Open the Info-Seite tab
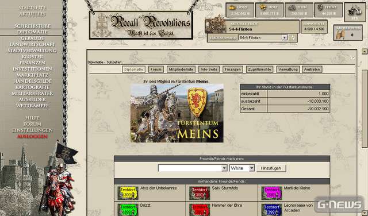 click(x=209, y=70)
